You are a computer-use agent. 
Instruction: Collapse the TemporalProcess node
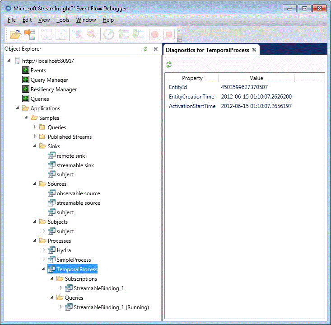pos(43,269)
